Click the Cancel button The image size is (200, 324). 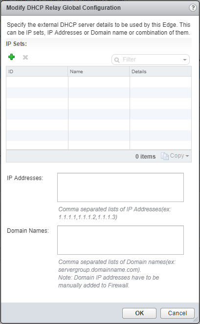pos(178,313)
